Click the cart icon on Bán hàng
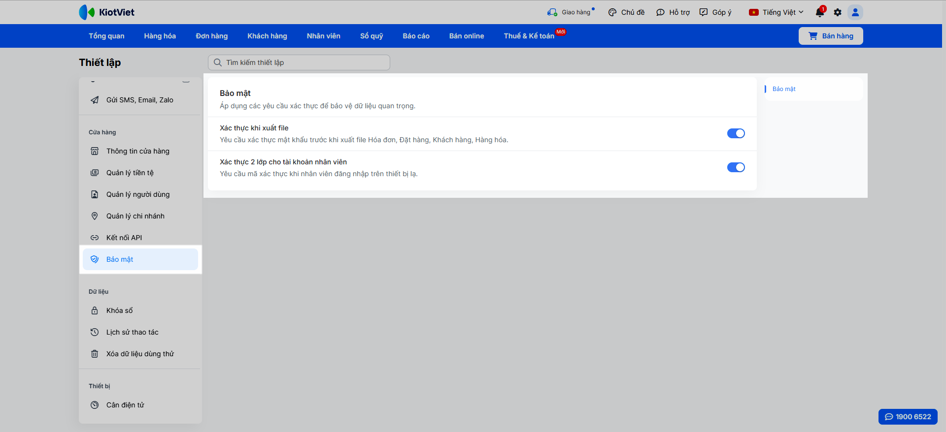This screenshot has height=432, width=946. click(x=813, y=36)
